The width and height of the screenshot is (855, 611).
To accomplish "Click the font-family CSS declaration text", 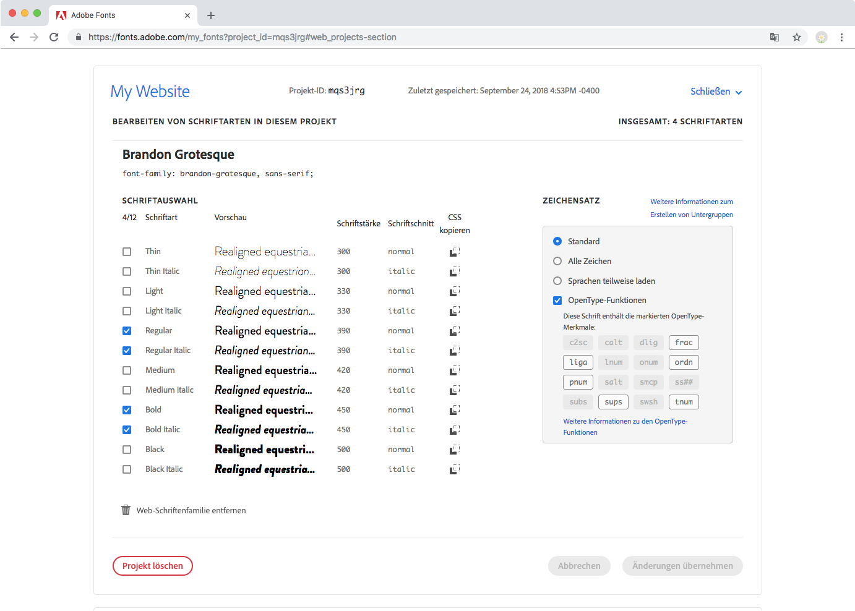I will 218,174.
